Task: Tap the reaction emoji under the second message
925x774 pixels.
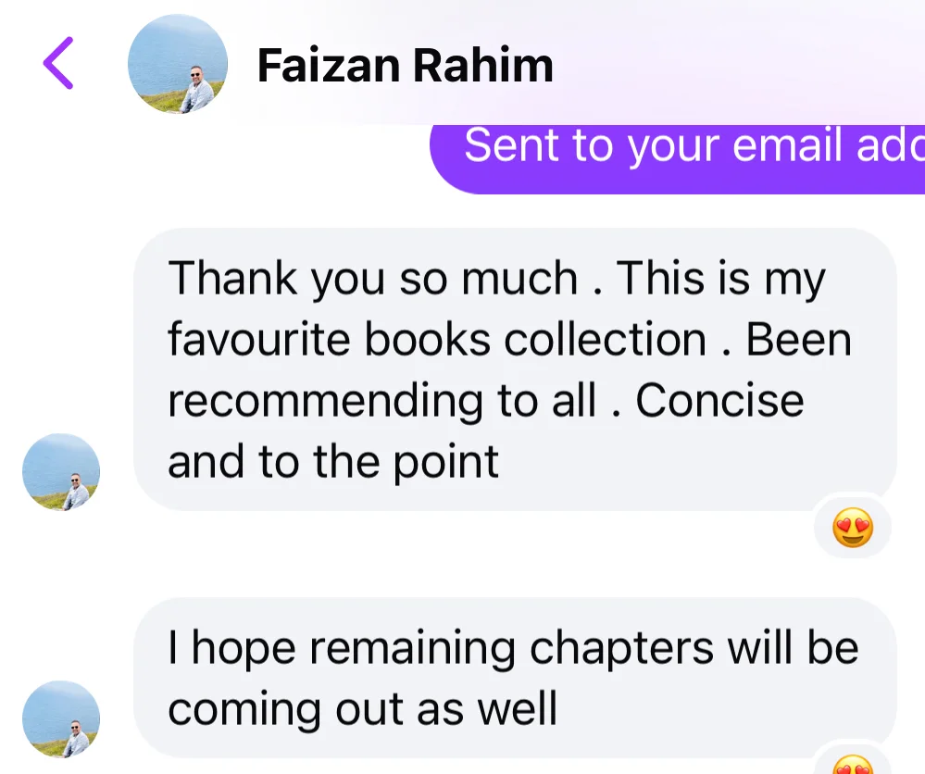Action: pyautogui.click(x=850, y=766)
